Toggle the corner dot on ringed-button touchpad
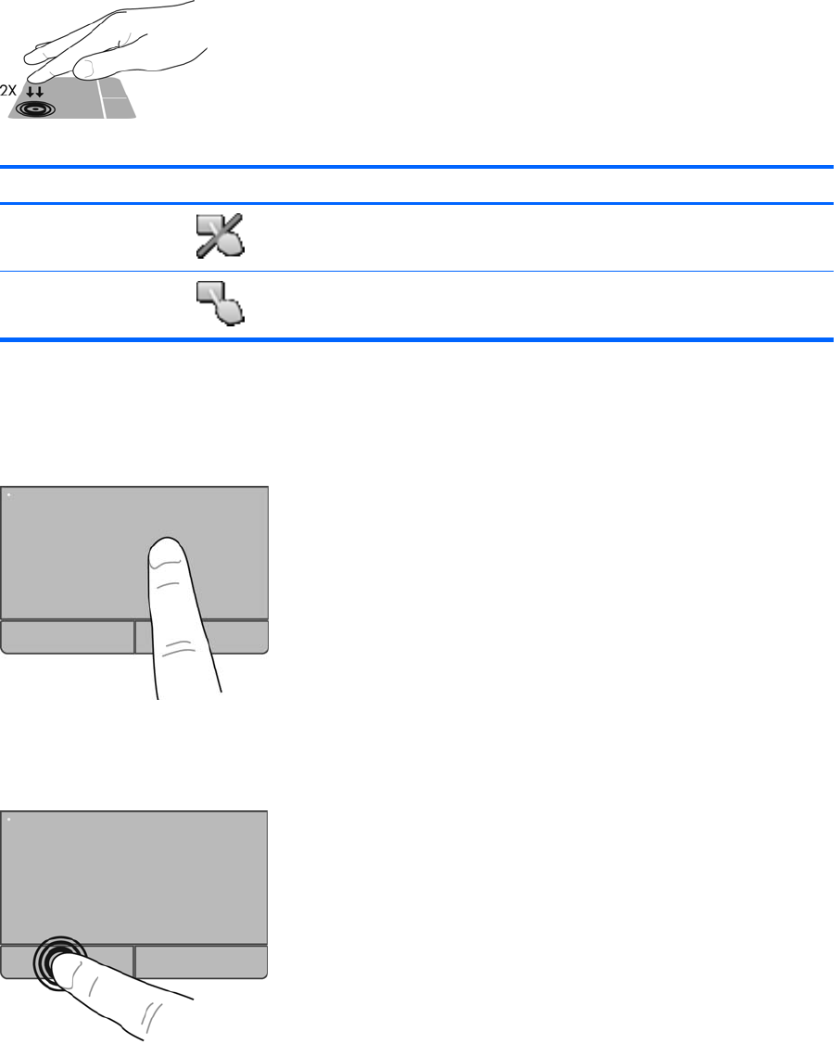Viewport: 834px width, 1044px height. coord(8,819)
